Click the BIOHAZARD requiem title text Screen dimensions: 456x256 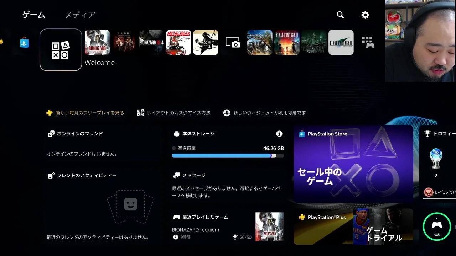[x=196, y=230]
